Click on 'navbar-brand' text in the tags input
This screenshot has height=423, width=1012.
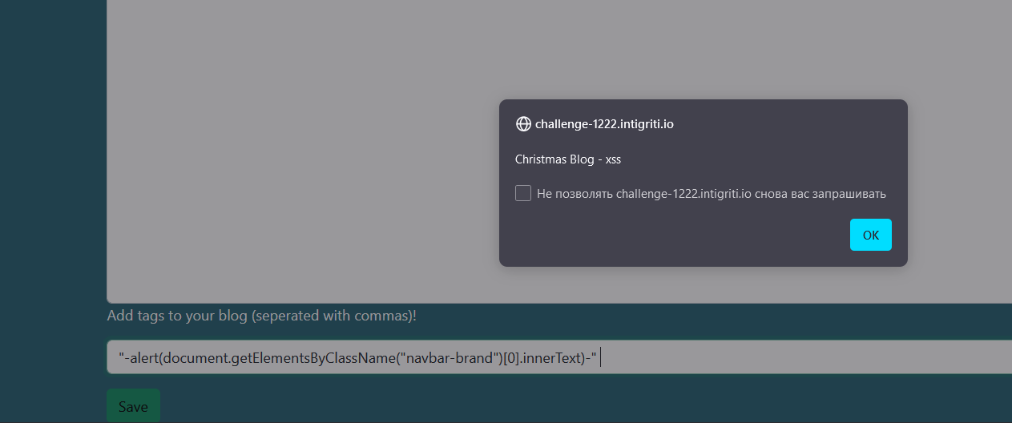[449, 358]
